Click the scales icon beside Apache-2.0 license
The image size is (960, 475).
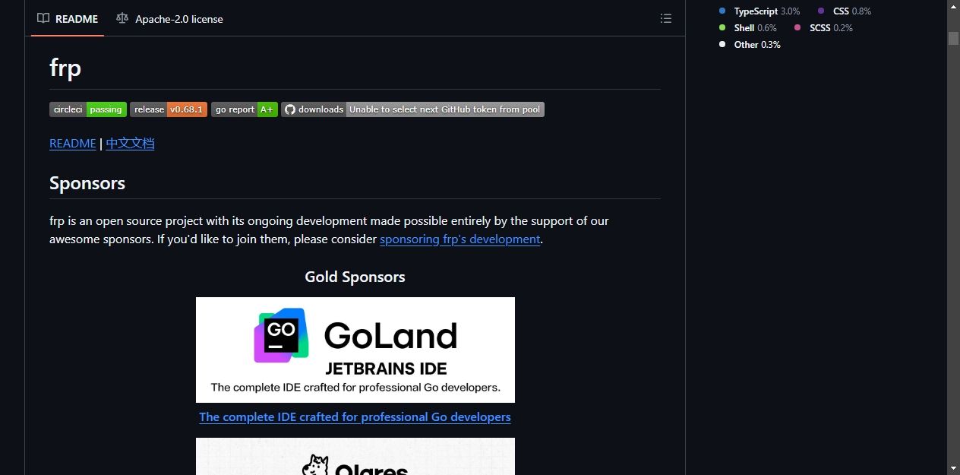pyautogui.click(x=122, y=18)
